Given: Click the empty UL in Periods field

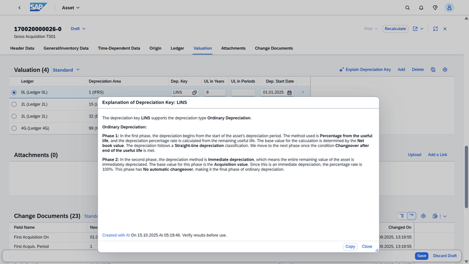Looking at the screenshot, I should (x=243, y=93).
